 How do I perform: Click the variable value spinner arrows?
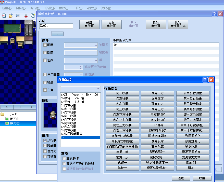click(x=81, y=67)
